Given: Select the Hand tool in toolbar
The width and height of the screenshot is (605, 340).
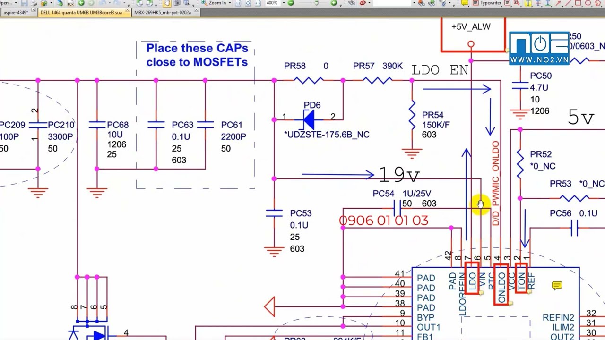Looking at the screenshot, I should click(x=167, y=3).
